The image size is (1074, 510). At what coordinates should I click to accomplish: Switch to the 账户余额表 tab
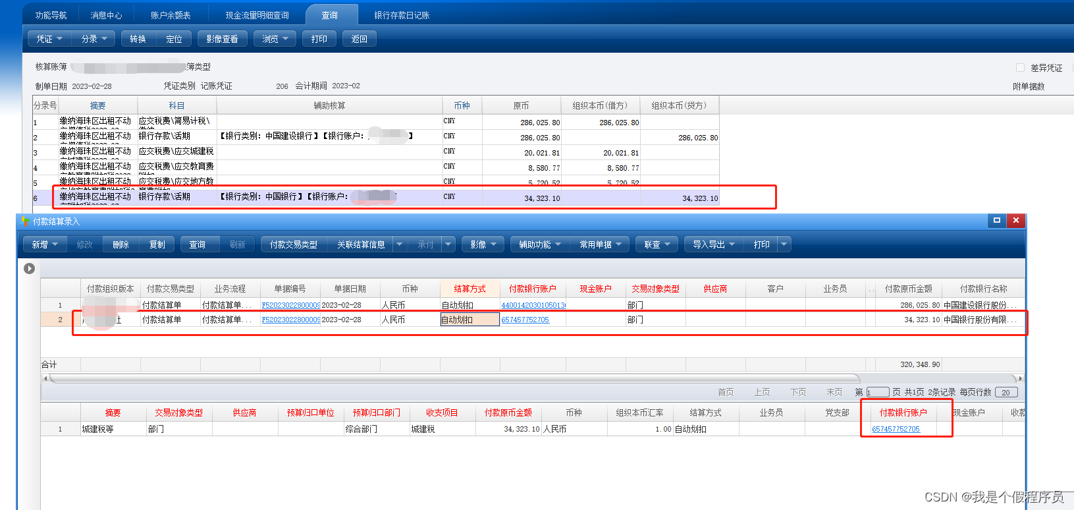pyautogui.click(x=171, y=15)
